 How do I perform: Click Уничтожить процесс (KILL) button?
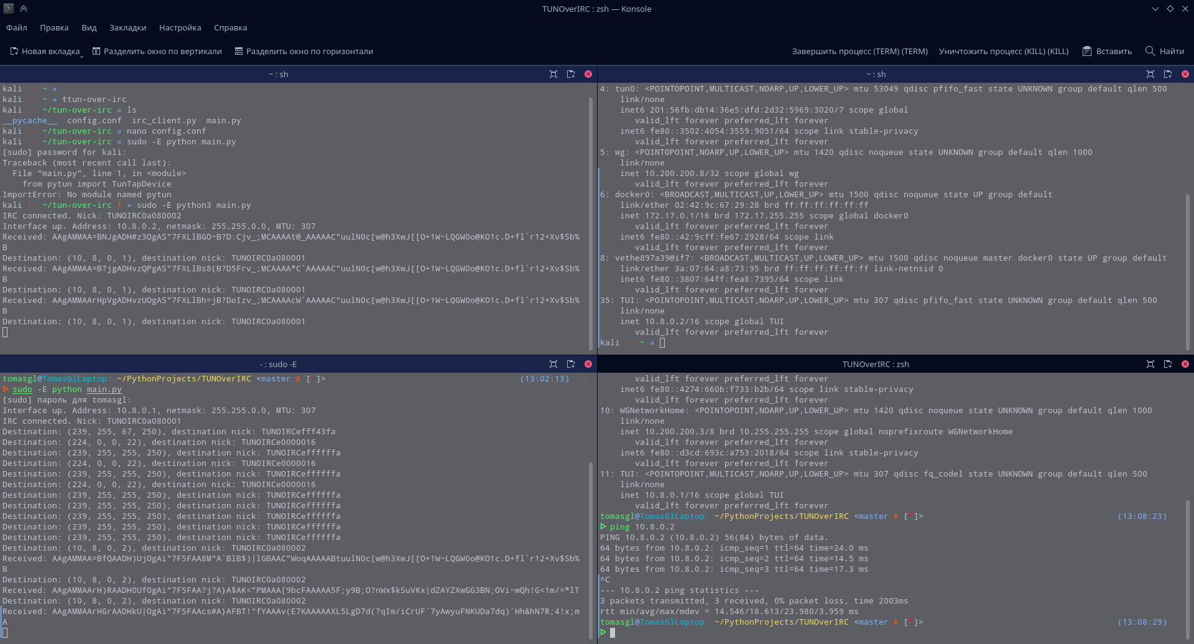[1004, 51]
